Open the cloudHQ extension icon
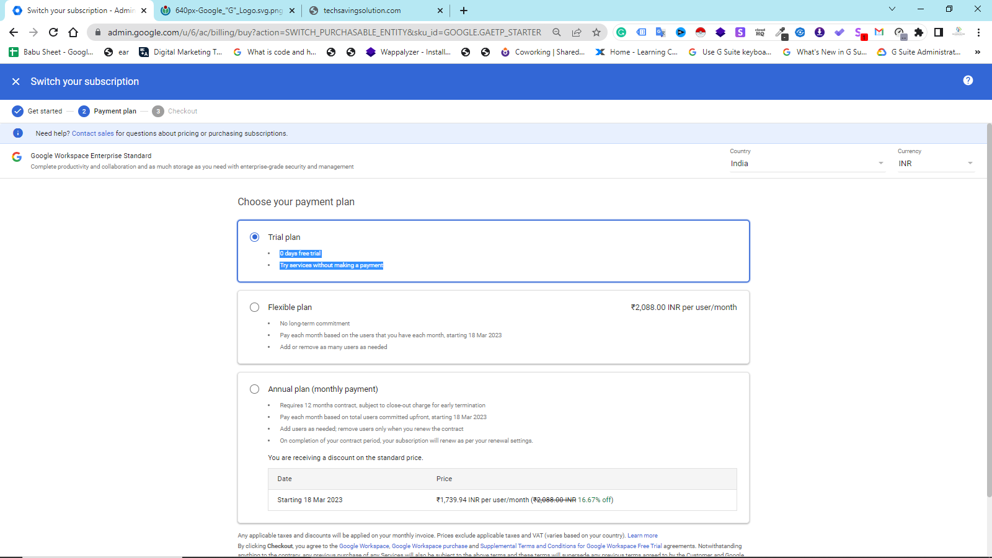This screenshot has width=992, height=558. click(760, 32)
